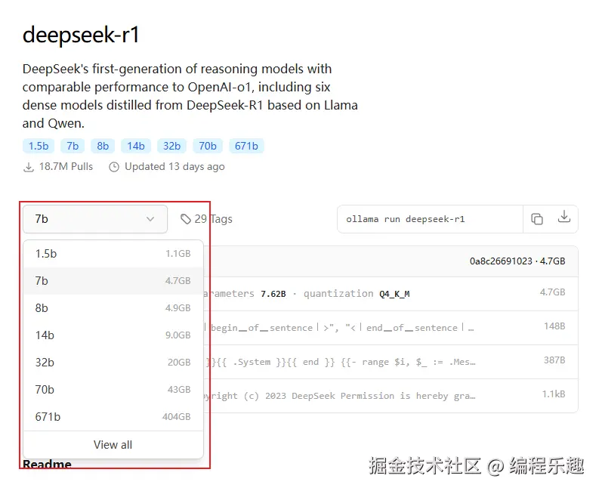Click the 148B file size value
599x491 pixels.
[554, 326]
